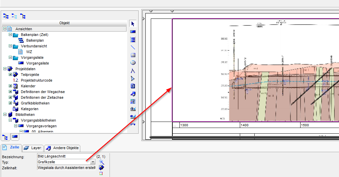339x177 pixels.
Task: Collapse the Vorgangsvorlagen node
Action: coord(16,126)
